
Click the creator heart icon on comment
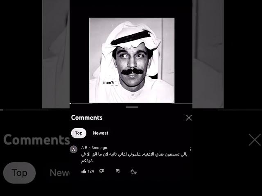(133, 171)
